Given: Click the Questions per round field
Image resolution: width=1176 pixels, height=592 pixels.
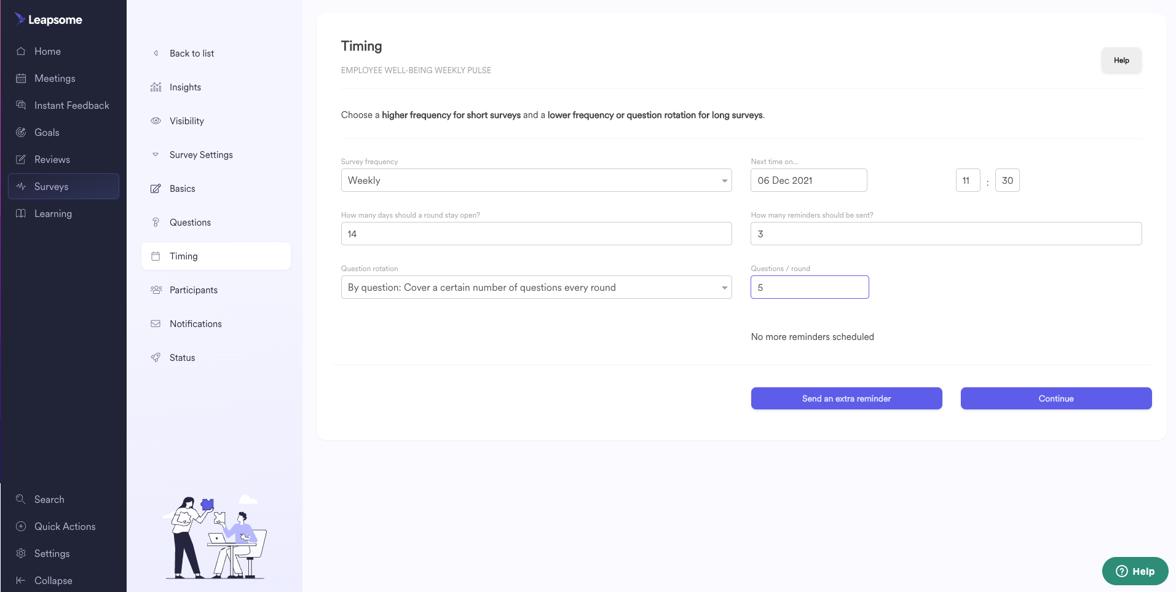Looking at the screenshot, I should (x=810, y=287).
